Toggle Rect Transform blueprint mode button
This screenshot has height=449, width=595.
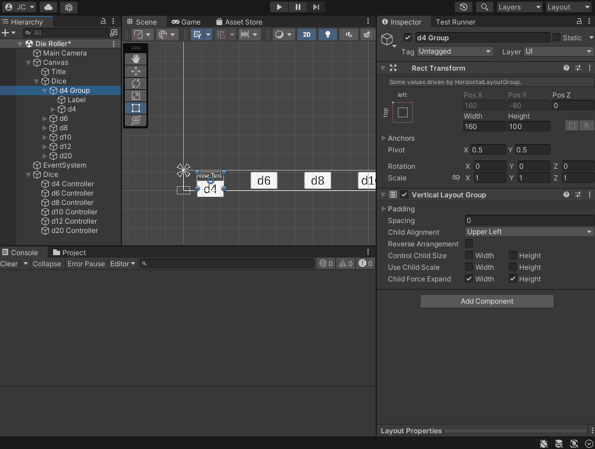tap(572, 126)
